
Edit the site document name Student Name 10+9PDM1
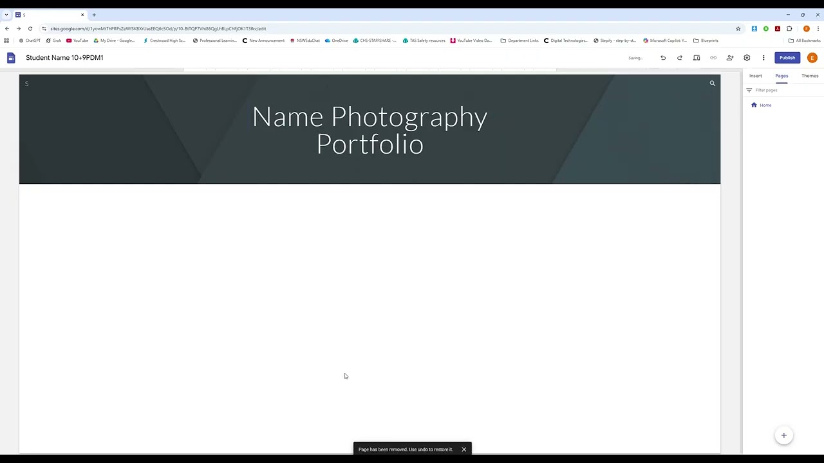pyautogui.click(x=64, y=58)
